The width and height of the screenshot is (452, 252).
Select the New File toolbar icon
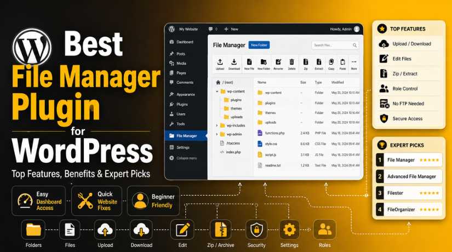pos(249,62)
